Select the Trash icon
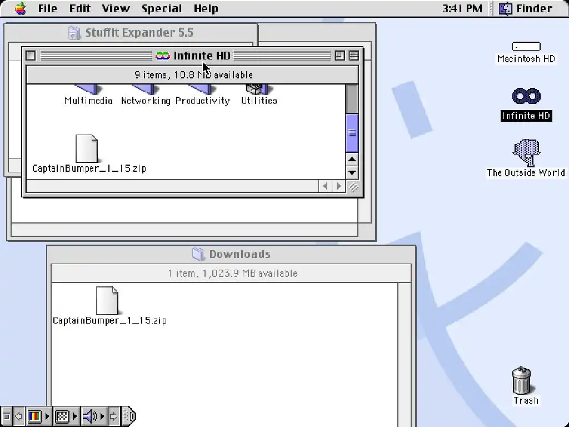This screenshot has width=569, height=427. tap(522, 380)
